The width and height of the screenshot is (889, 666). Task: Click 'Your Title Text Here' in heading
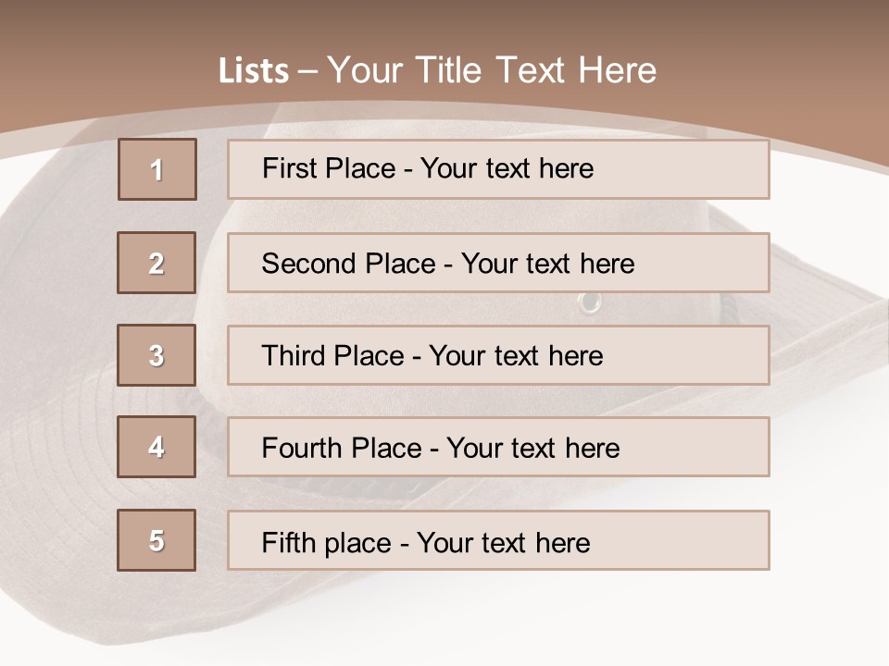[x=492, y=70]
